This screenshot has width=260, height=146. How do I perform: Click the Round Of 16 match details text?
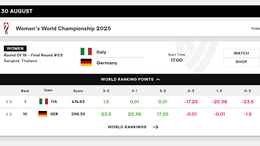click(33, 55)
